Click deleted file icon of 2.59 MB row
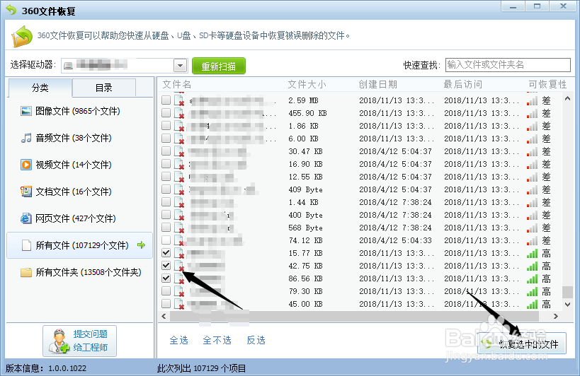580x376 pixels. click(179, 100)
